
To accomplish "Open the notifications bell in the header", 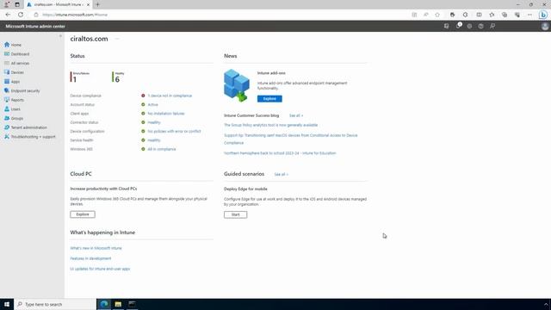I will point(458,26).
